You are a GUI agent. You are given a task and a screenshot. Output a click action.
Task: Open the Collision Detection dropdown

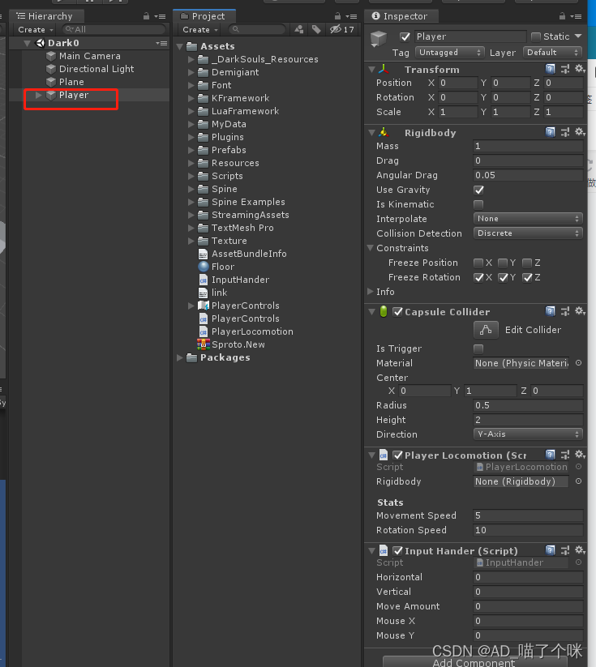[x=528, y=233]
